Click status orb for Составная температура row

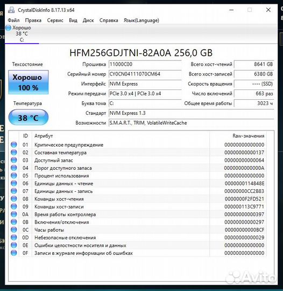click(x=13, y=153)
